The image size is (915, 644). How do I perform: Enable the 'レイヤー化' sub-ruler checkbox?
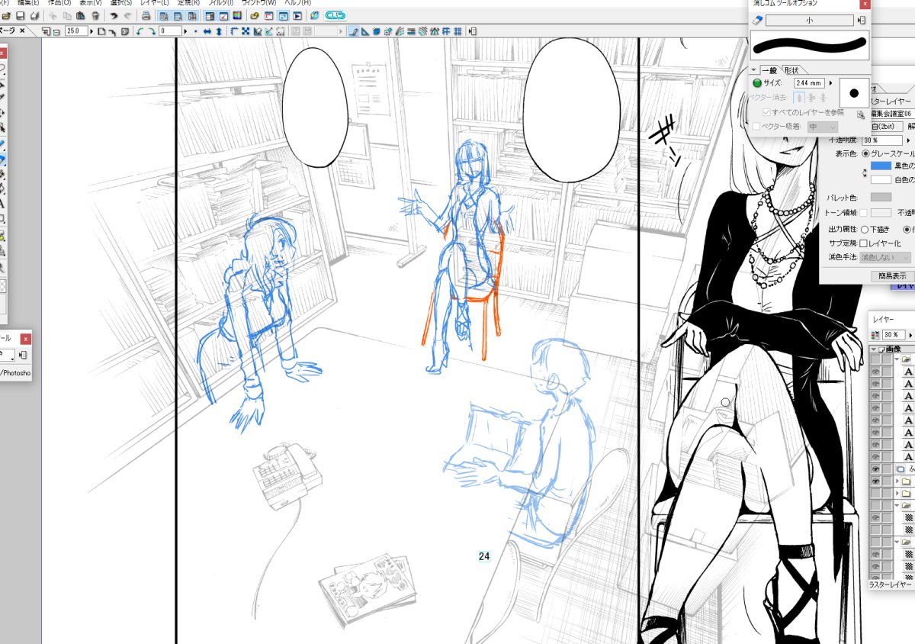[x=864, y=243]
